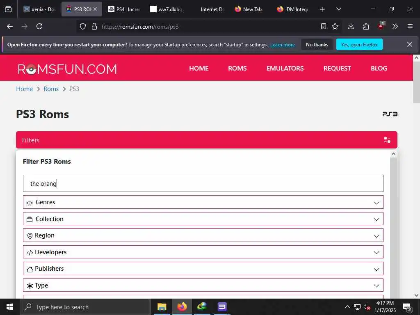Reload the page with refresh icon
420x315 pixels.
point(39,26)
